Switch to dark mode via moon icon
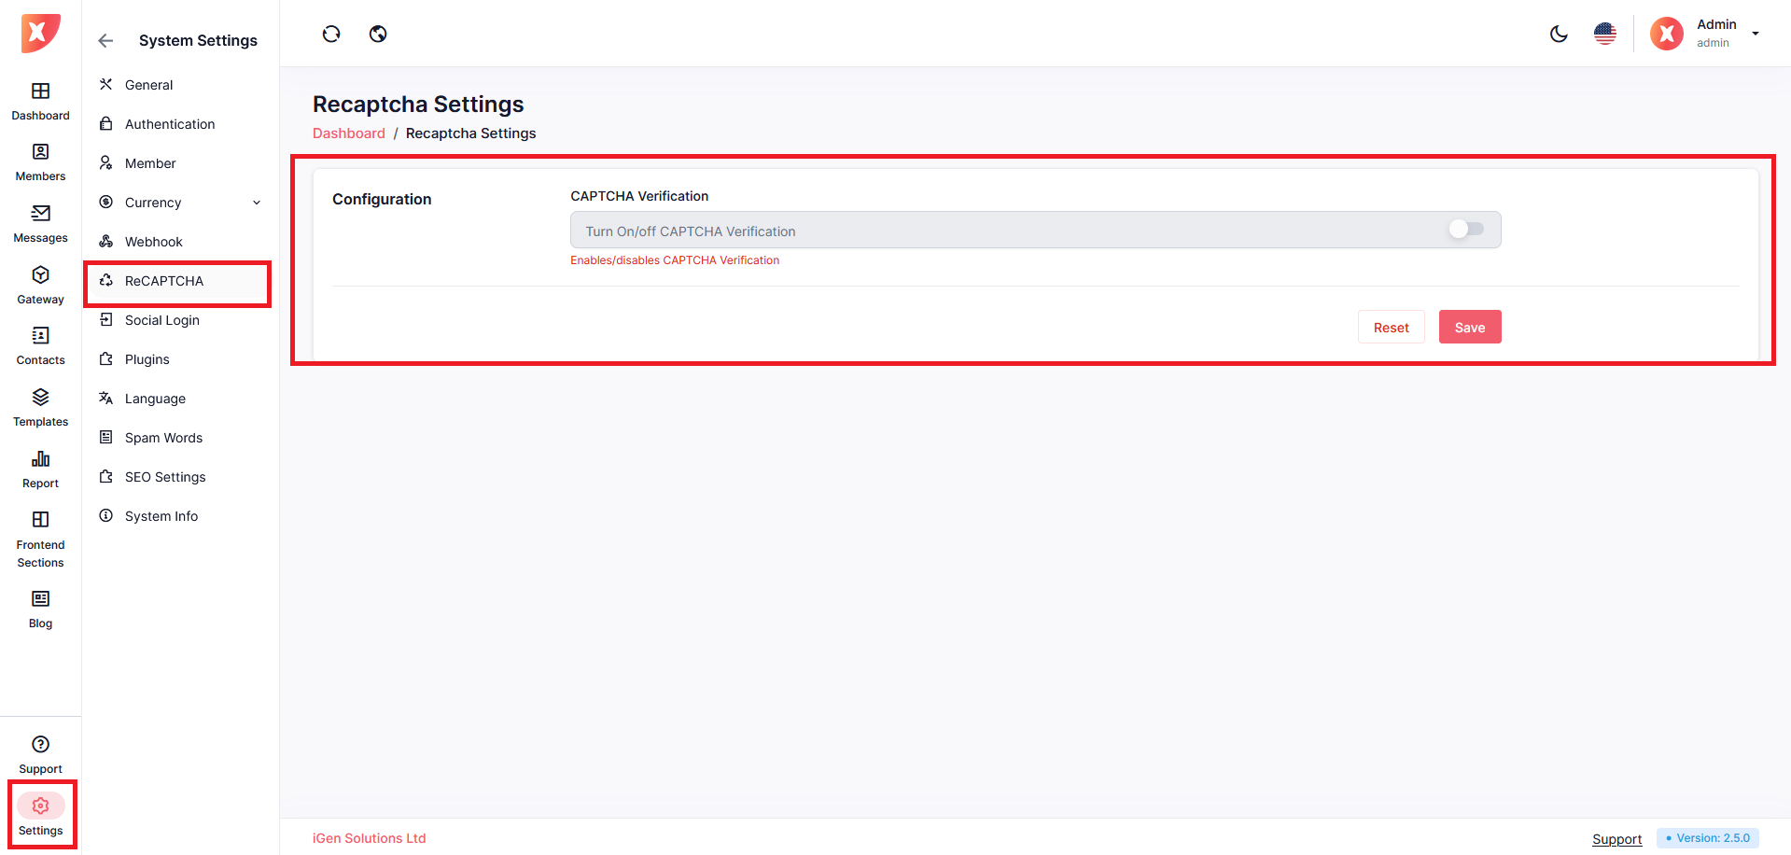 1559,35
